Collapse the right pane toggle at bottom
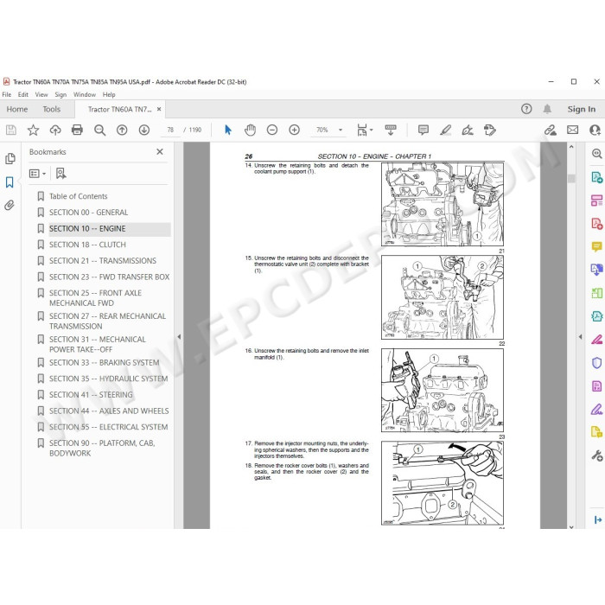Viewport: 605px width, 605px height. pyautogui.click(x=598, y=519)
